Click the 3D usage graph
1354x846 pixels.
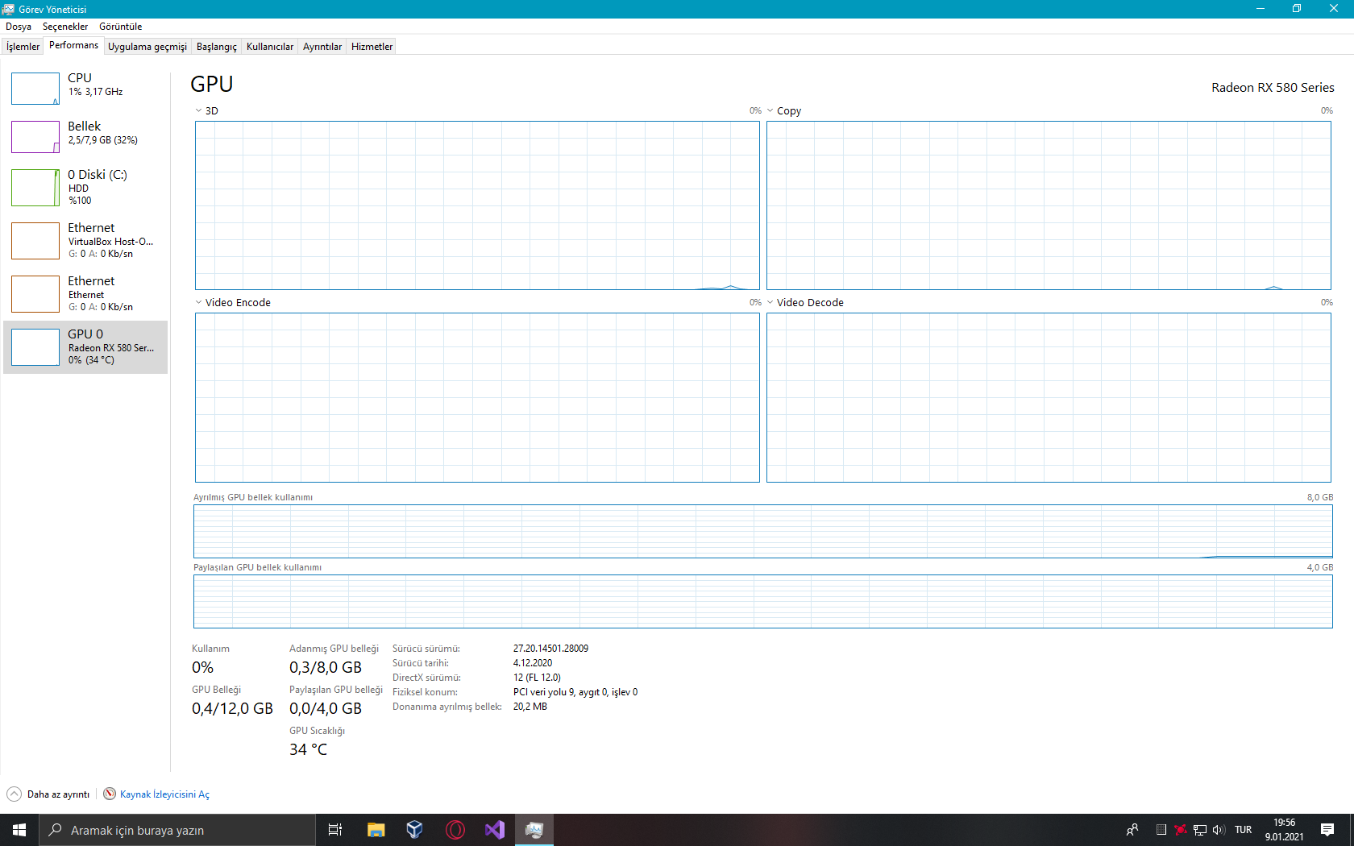tap(477, 205)
